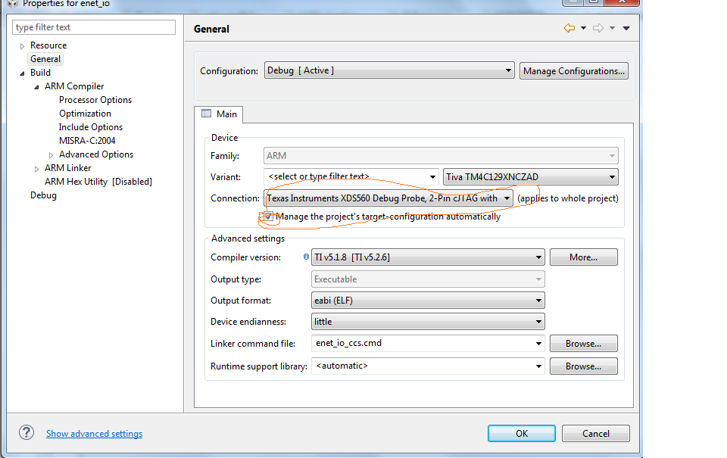This screenshot has width=727, height=458.
Task: Click the type filter text field
Action: pyautogui.click(x=94, y=27)
